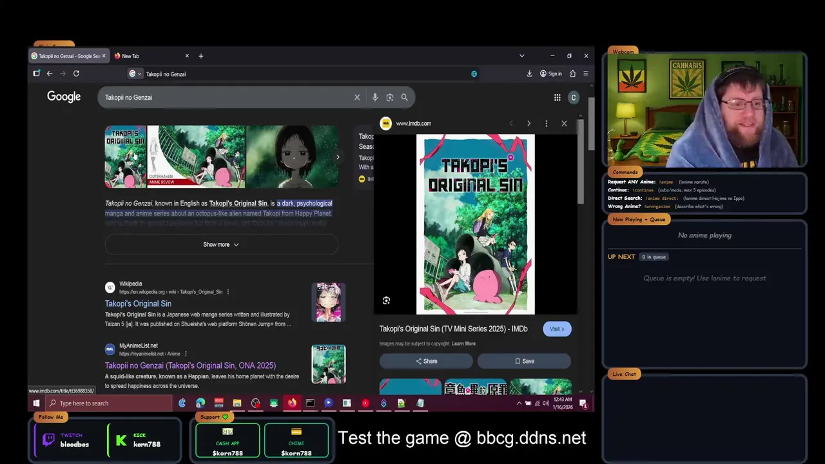Save the image with Save button
Screen dimensions: 825x464
(x=524, y=361)
